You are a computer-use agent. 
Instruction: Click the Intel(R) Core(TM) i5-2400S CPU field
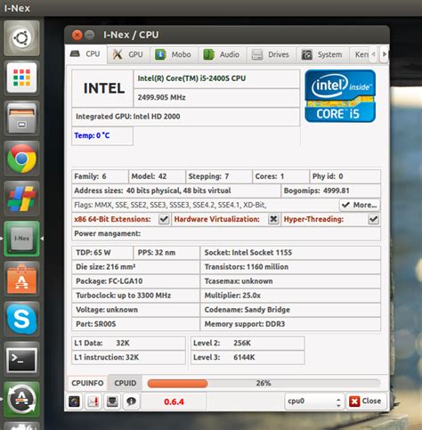coord(216,78)
